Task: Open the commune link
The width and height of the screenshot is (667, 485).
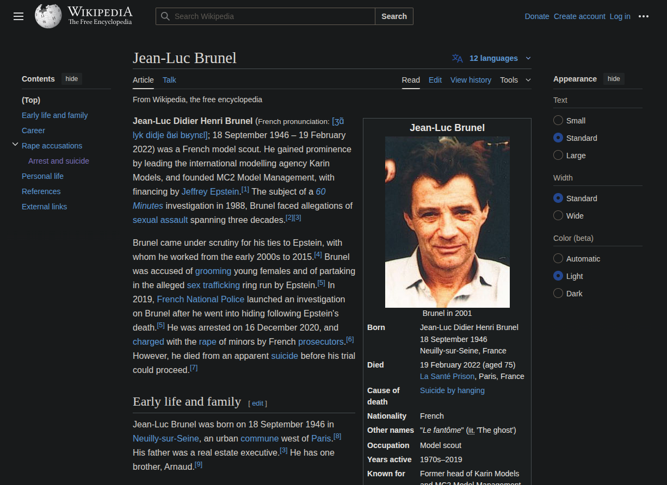Action: [x=260, y=438]
